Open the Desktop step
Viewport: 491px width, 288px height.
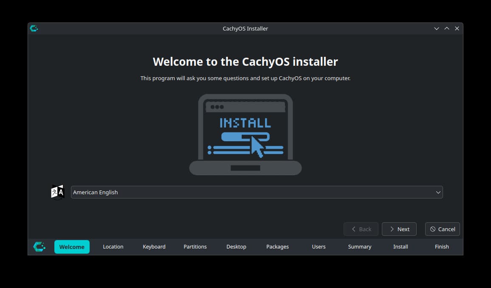click(x=237, y=247)
